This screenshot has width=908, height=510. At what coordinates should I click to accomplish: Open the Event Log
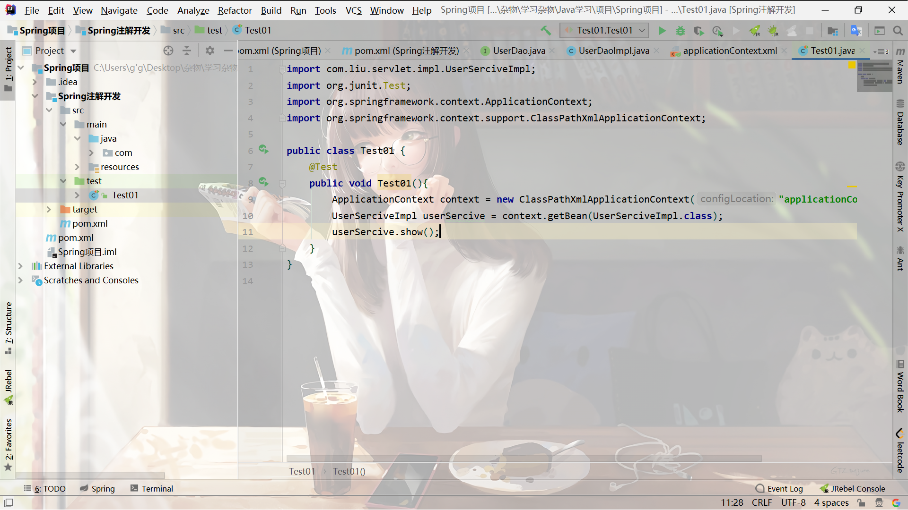(x=779, y=489)
